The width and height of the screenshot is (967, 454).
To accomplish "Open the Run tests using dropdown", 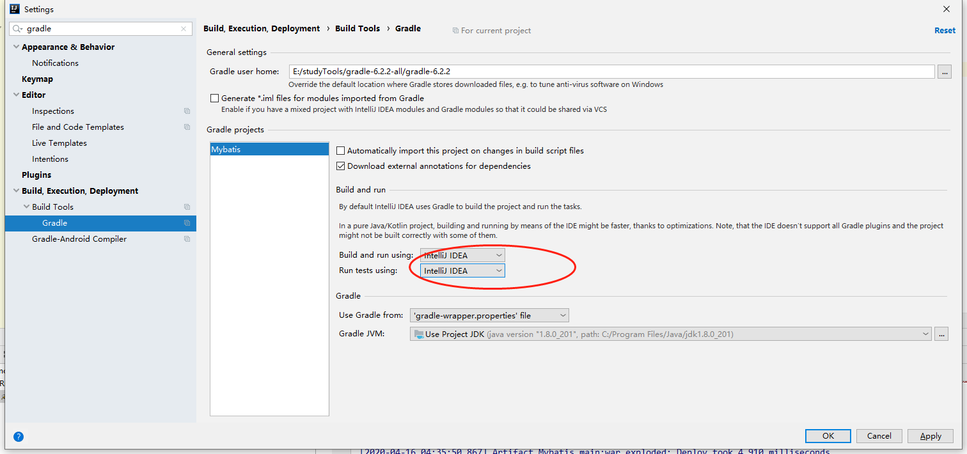I will pyautogui.click(x=462, y=270).
